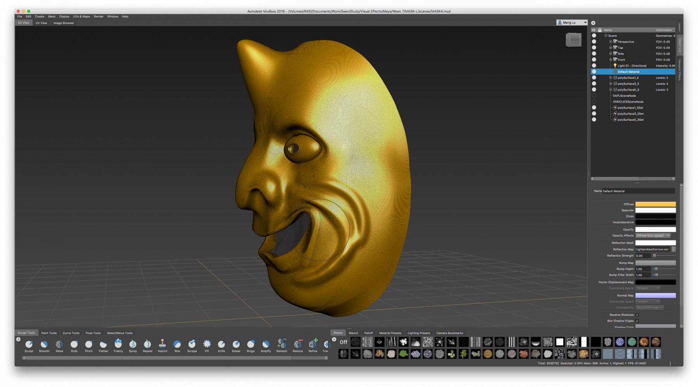Viewport: 698px width, 387px height.
Task: Open the Material Presets tab
Action: [x=390, y=333]
